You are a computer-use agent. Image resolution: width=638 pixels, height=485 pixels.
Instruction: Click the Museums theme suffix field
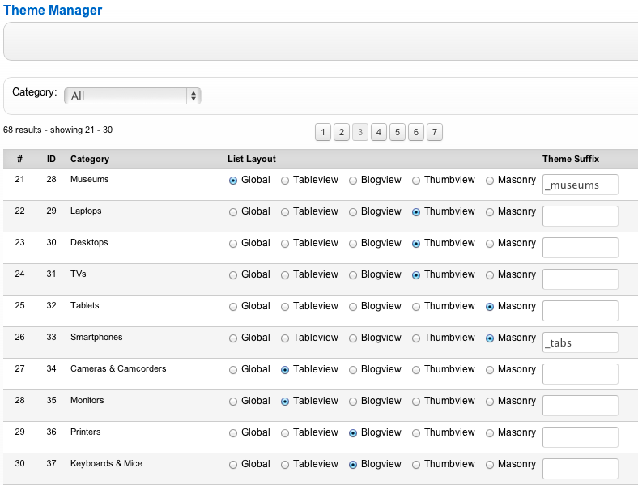pyautogui.click(x=580, y=185)
